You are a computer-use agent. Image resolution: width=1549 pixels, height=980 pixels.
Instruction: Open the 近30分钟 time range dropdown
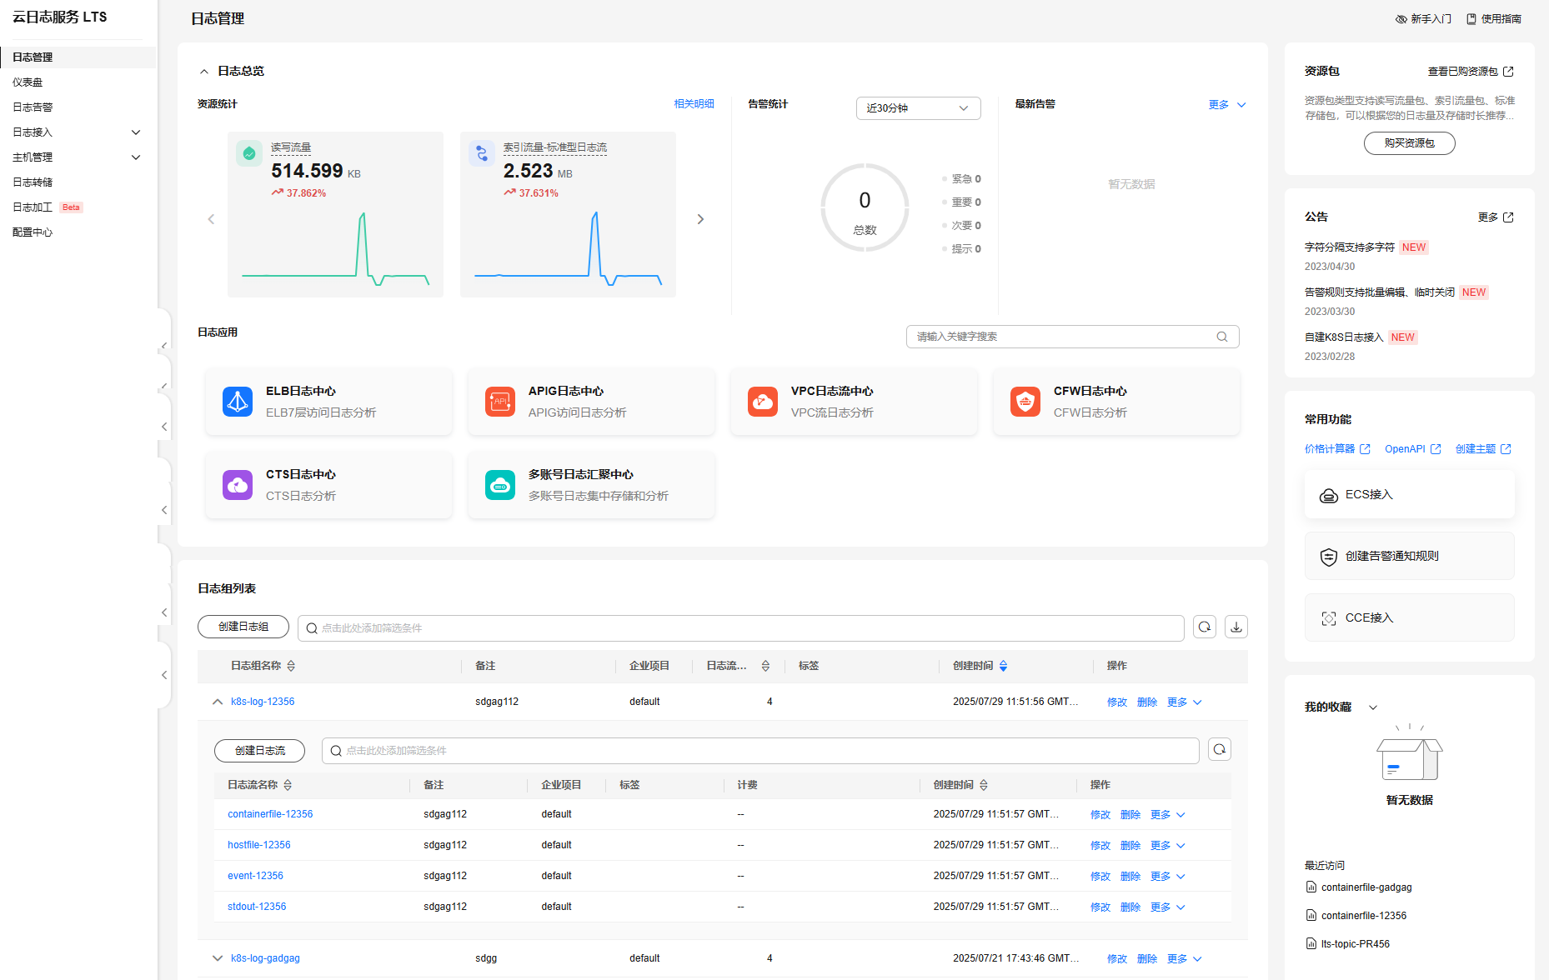coord(918,108)
